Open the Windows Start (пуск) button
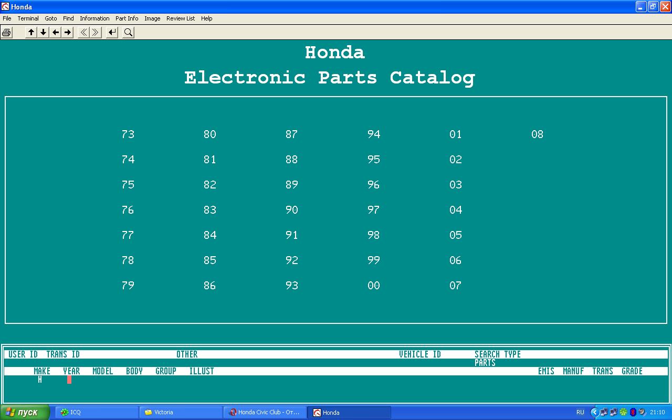This screenshot has height=420, width=672. click(25, 413)
